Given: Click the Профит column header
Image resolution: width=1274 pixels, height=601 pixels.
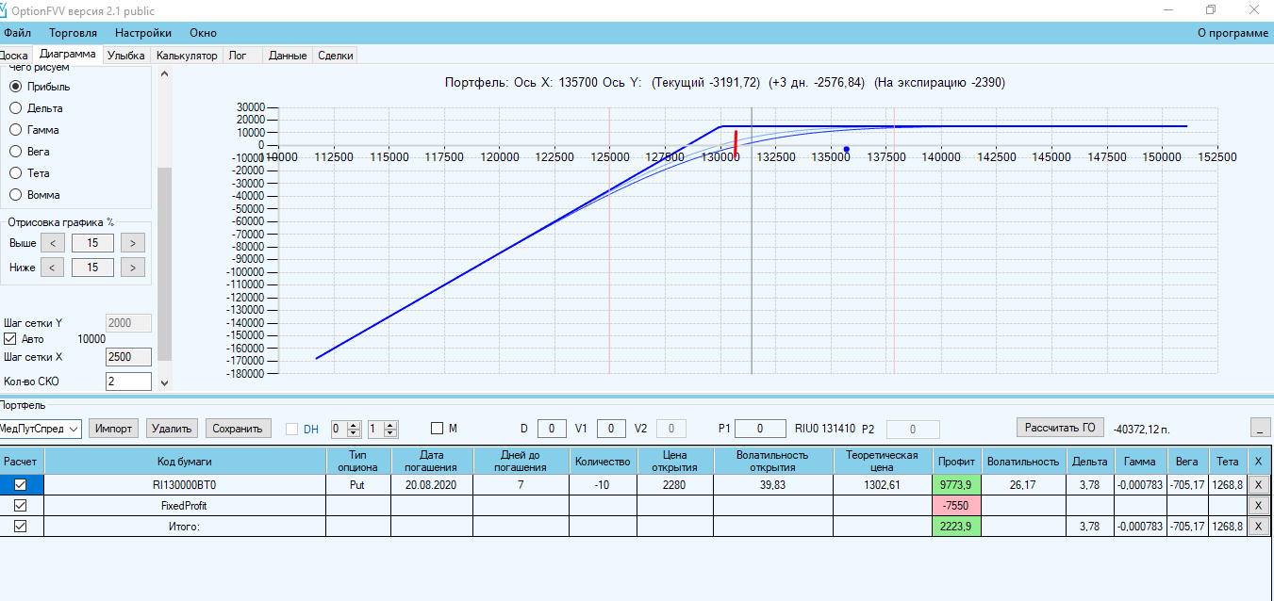Looking at the screenshot, I should (957, 461).
